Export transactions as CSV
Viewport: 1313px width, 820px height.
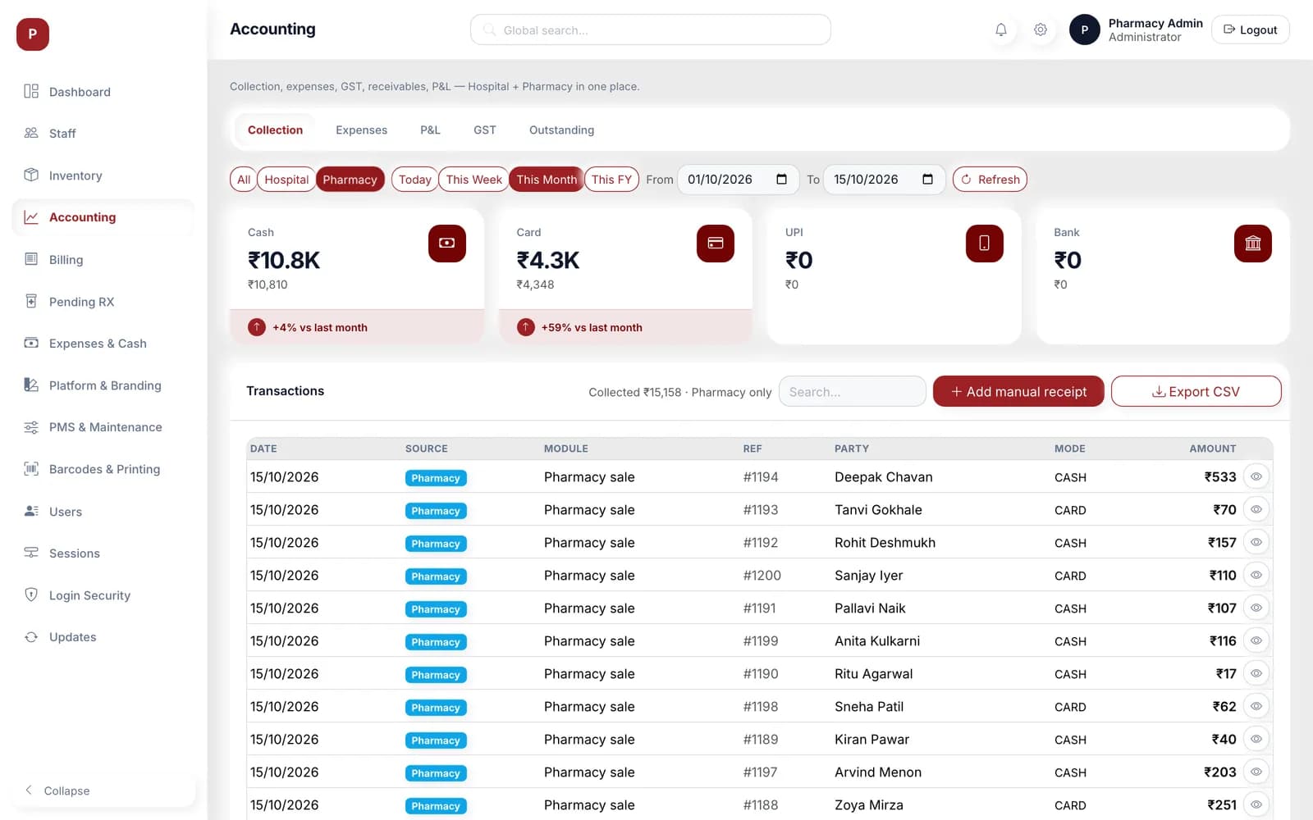(1196, 391)
